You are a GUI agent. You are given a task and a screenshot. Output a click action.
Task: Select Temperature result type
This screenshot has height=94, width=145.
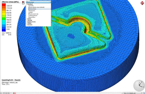point(32,11)
